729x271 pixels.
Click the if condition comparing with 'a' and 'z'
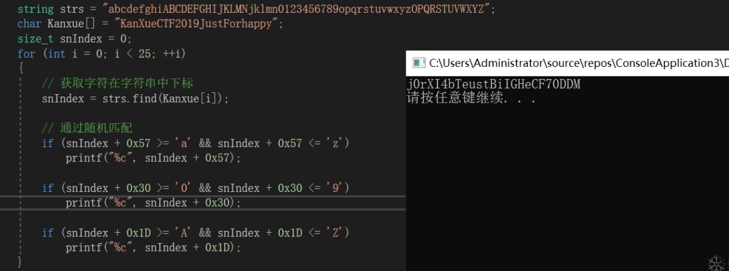tap(196, 143)
